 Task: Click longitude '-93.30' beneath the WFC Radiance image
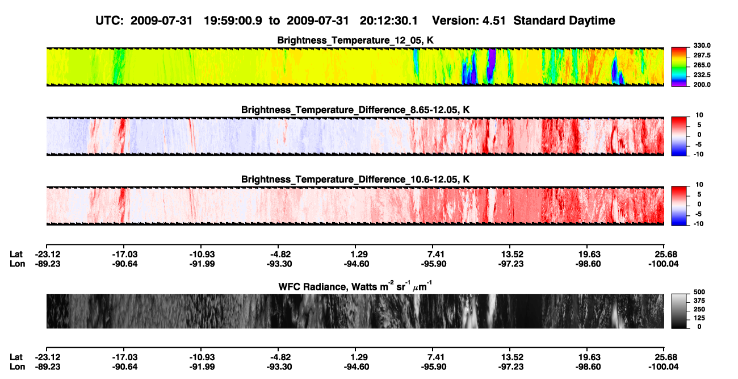click(280, 366)
